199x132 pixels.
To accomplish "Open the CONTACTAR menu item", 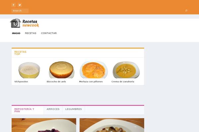I will [49, 33].
